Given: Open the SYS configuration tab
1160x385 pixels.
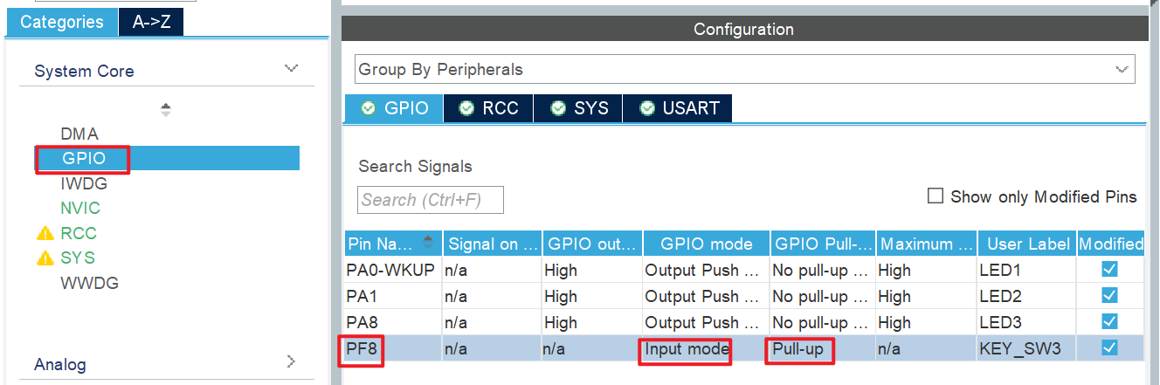Looking at the screenshot, I should (579, 108).
